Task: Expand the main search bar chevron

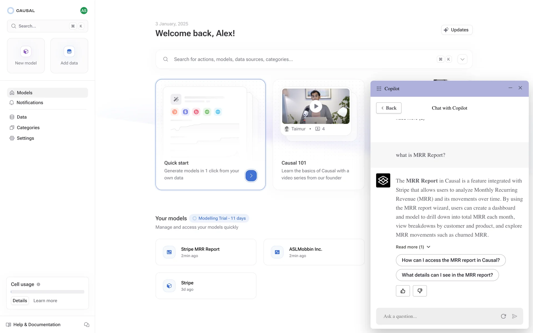Action: point(462,59)
